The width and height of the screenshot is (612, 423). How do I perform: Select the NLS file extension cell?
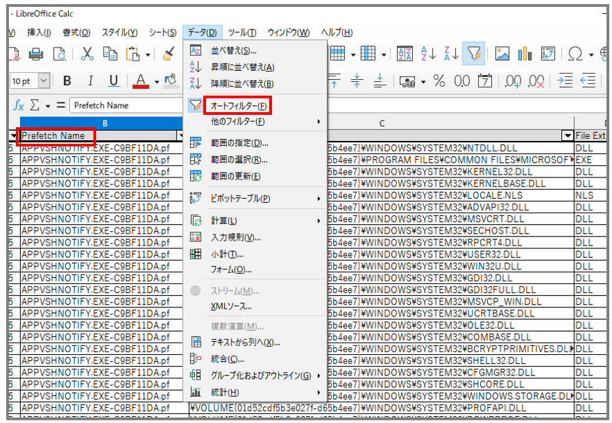(591, 195)
